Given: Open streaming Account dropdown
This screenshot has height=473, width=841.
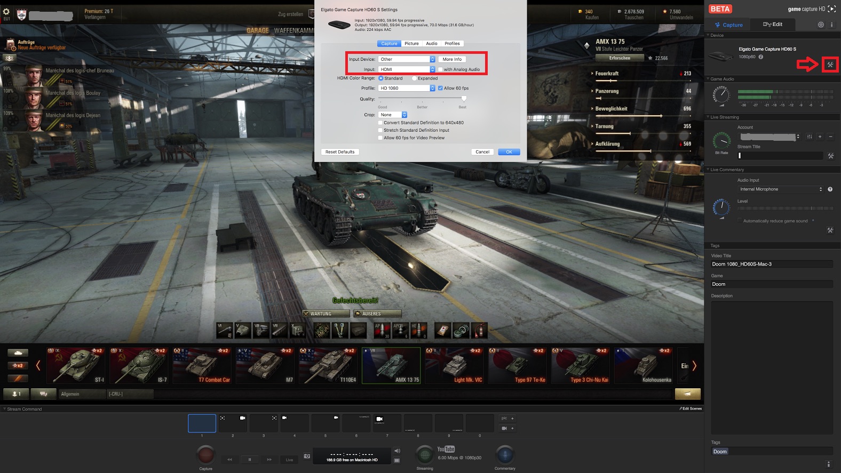Looking at the screenshot, I should pos(769,137).
